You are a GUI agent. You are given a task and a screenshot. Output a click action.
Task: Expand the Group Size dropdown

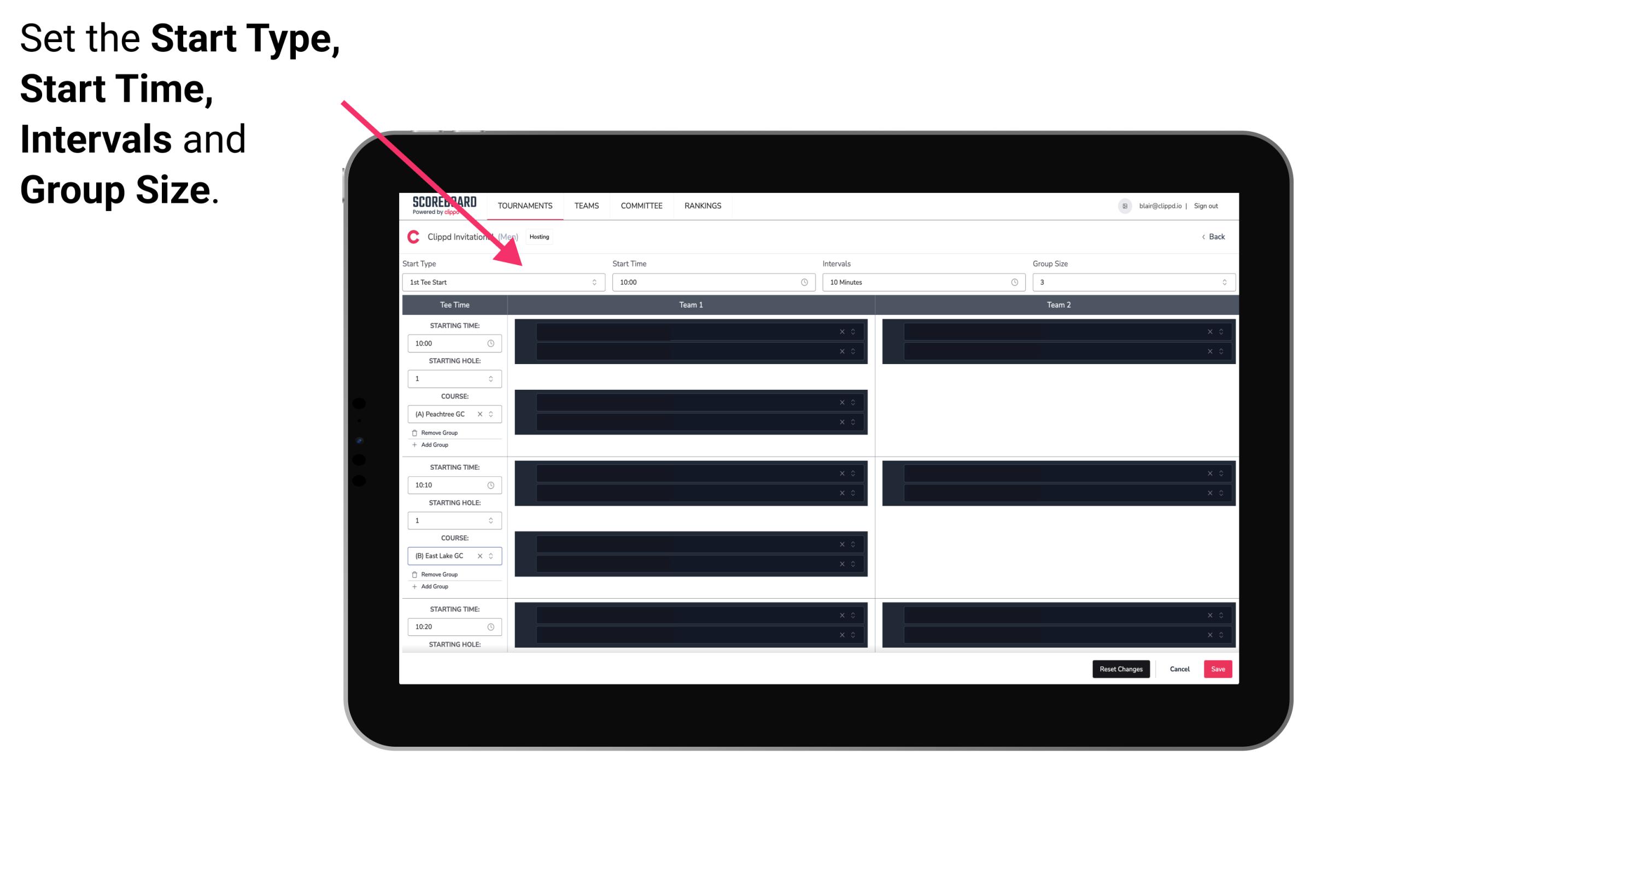point(1221,282)
